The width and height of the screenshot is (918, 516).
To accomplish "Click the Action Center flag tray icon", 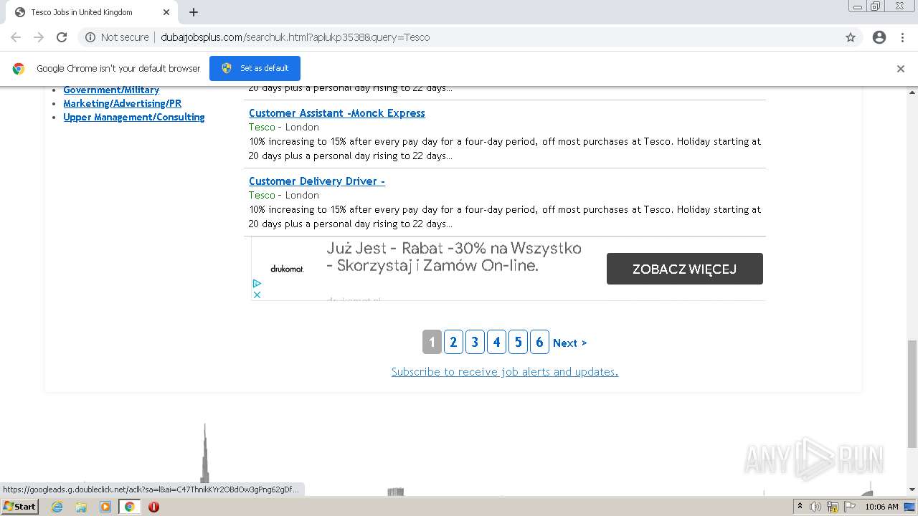I will [x=850, y=507].
